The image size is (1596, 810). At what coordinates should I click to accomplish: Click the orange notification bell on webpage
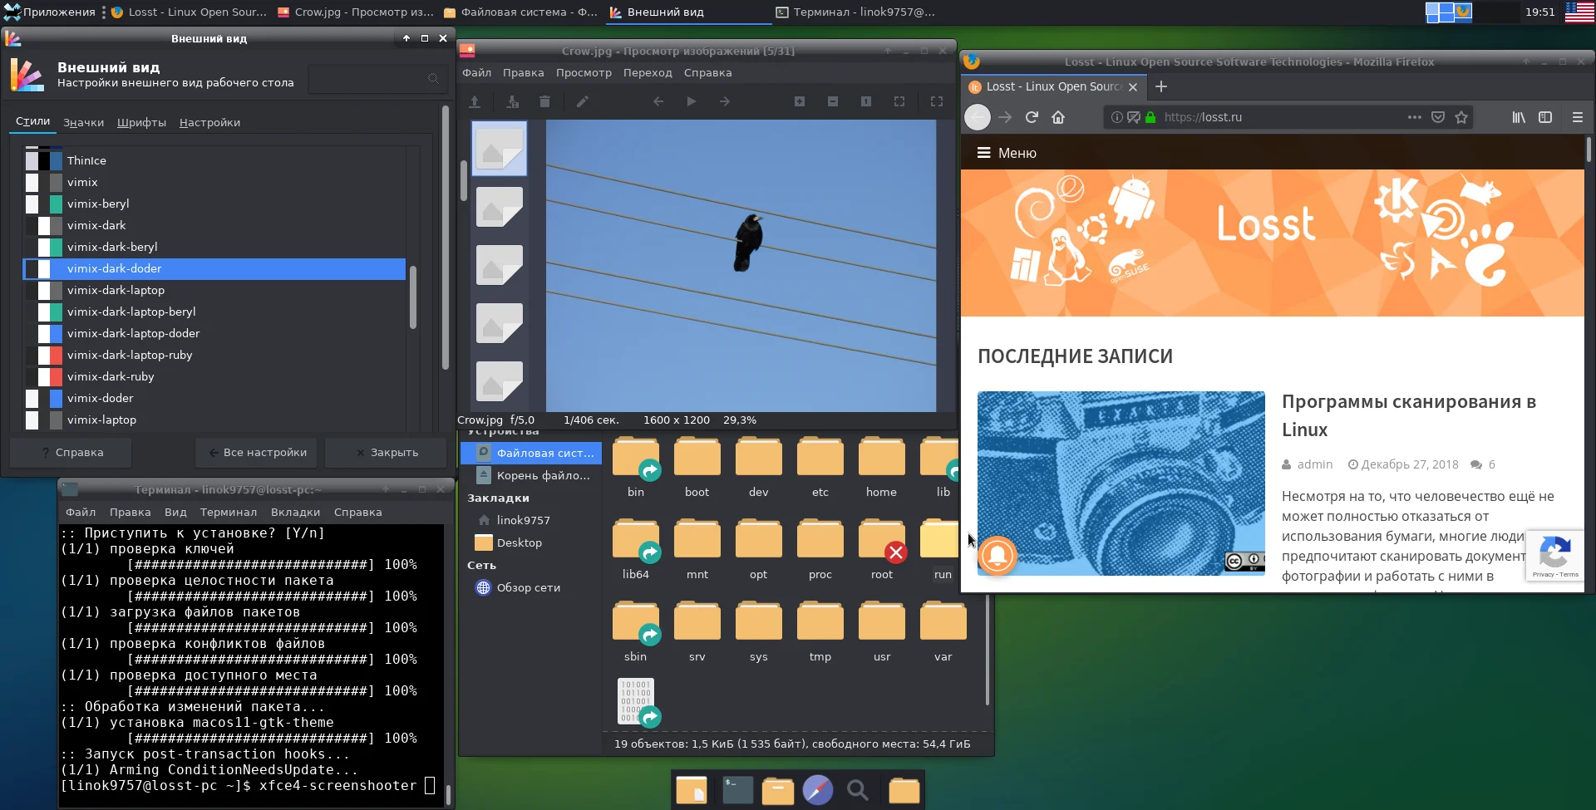coord(997,555)
